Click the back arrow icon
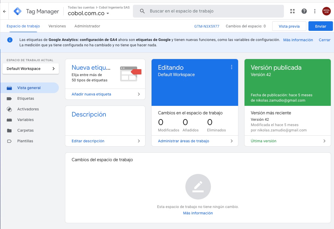This screenshot has width=334, height=229. (5, 11)
